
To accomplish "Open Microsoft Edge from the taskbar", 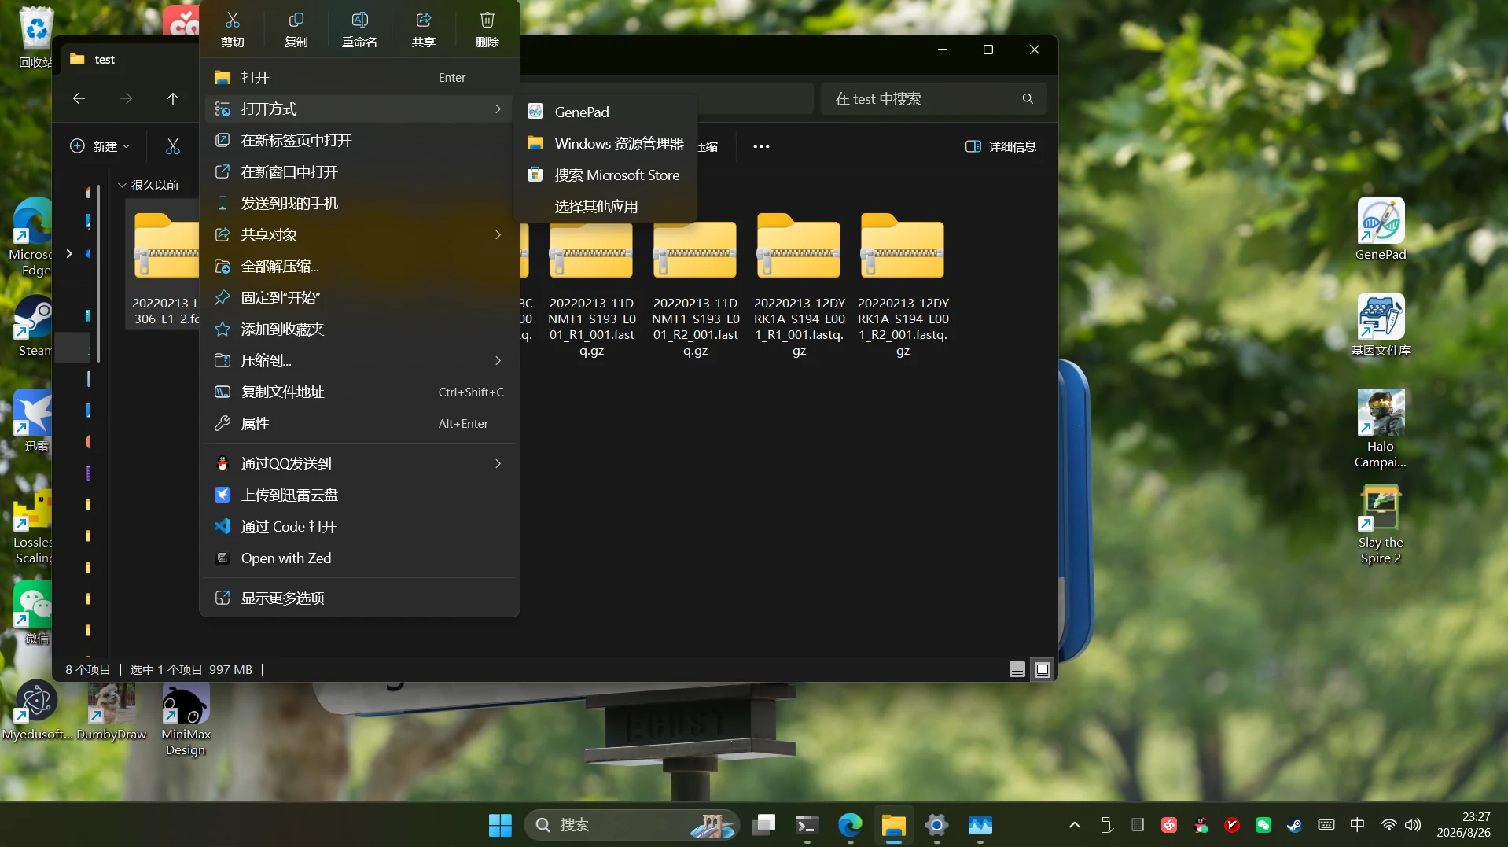I will (x=850, y=825).
